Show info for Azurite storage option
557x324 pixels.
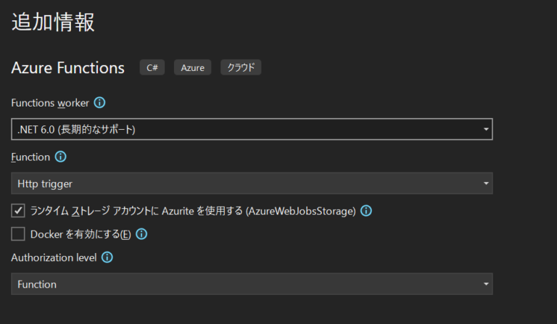(x=366, y=211)
